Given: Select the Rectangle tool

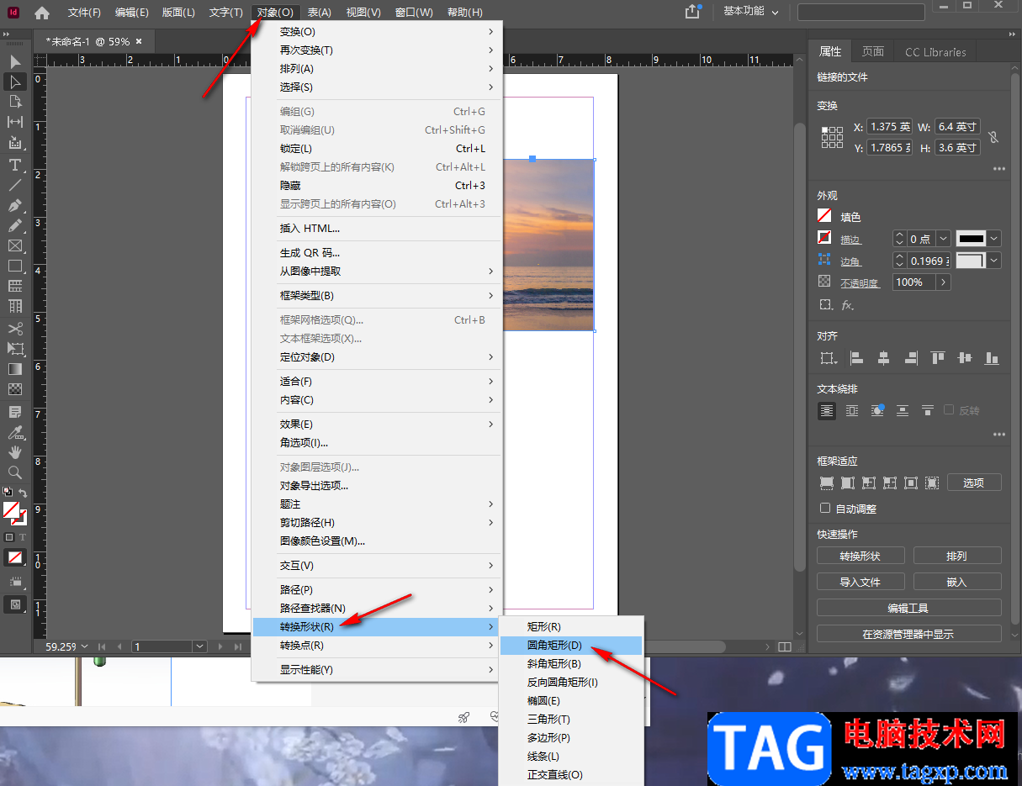Looking at the screenshot, I should point(15,266).
